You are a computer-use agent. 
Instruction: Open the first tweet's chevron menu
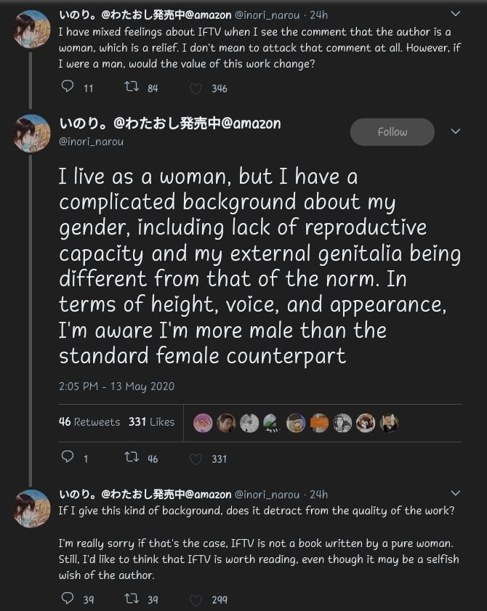pyautogui.click(x=456, y=14)
